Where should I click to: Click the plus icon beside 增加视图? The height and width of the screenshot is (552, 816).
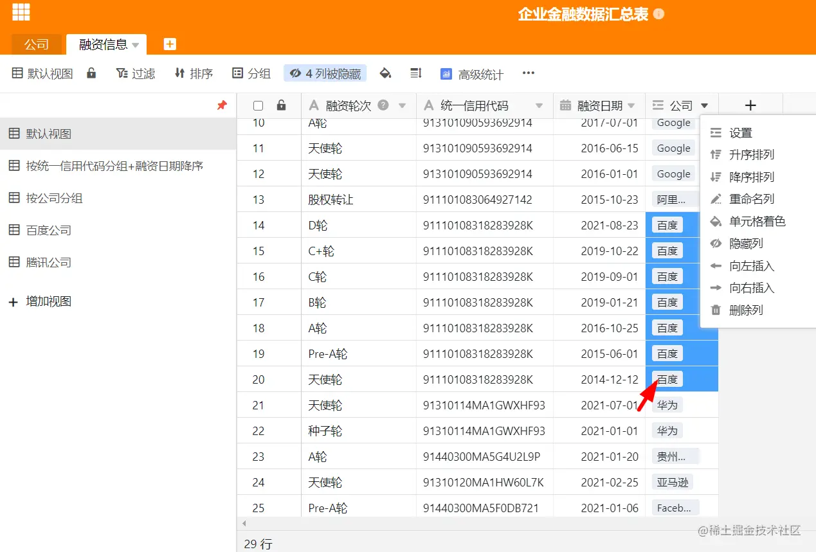(13, 301)
